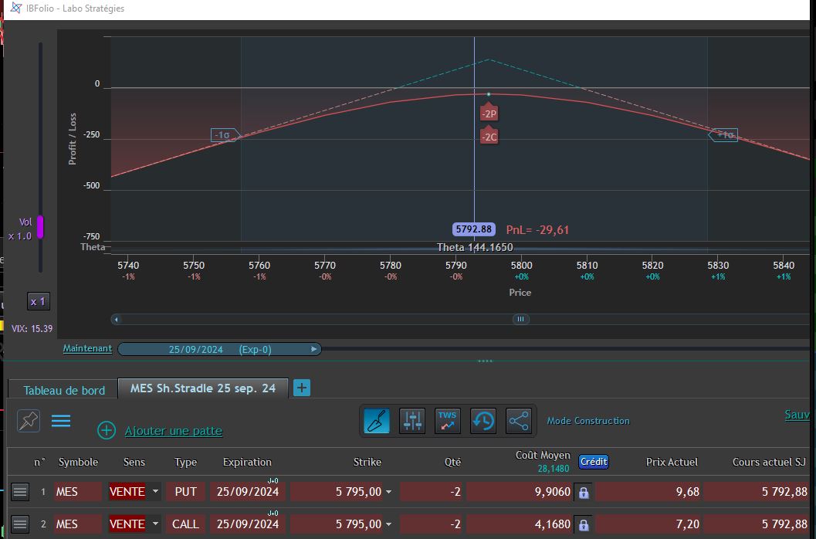Open the 5 795,00 strike dropdown for PUT

(389, 492)
